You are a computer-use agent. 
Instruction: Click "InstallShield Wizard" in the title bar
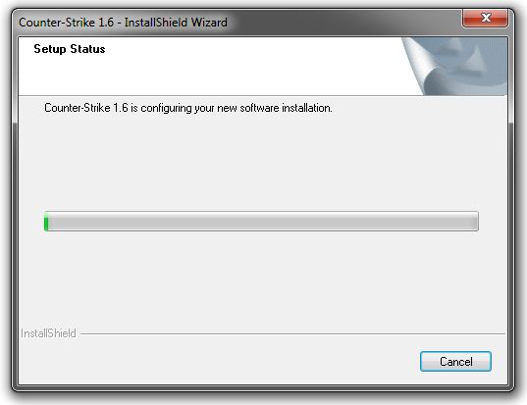176,23
